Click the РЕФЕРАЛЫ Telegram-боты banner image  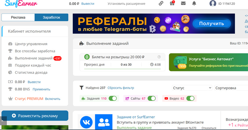(x=154, y=23)
